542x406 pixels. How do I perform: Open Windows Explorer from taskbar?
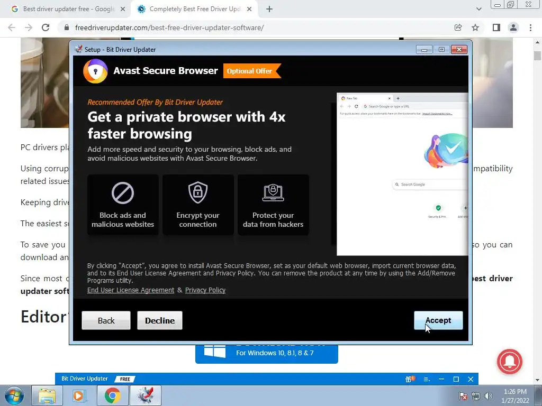47,395
